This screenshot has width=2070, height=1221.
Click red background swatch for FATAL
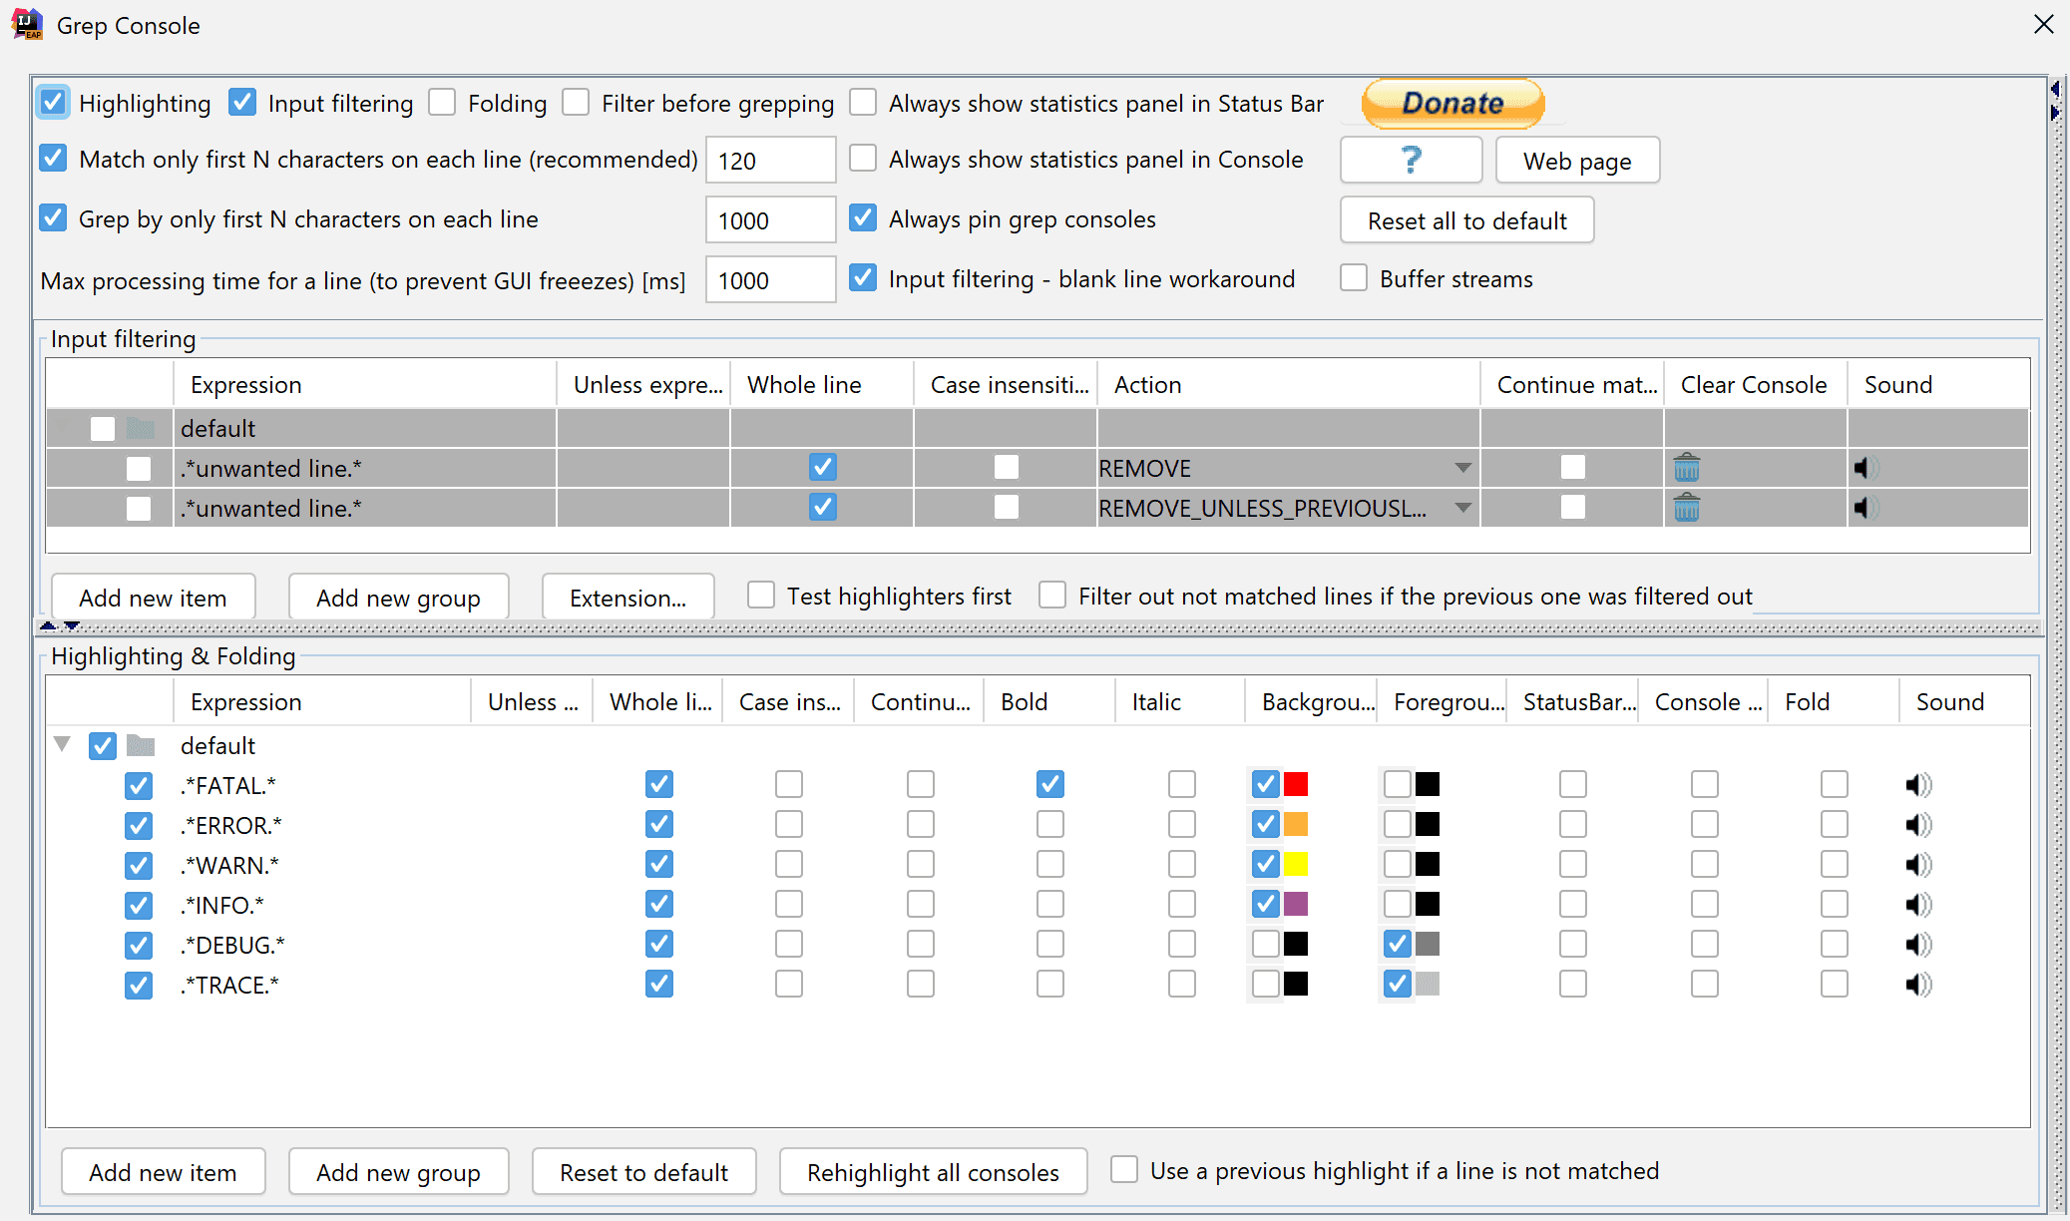coord(1296,785)
